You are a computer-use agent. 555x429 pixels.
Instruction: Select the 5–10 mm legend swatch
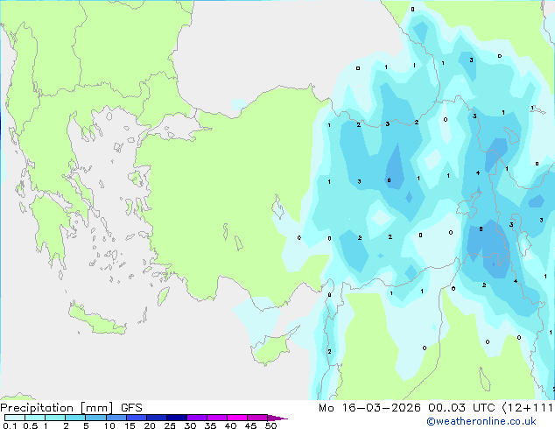95,418
